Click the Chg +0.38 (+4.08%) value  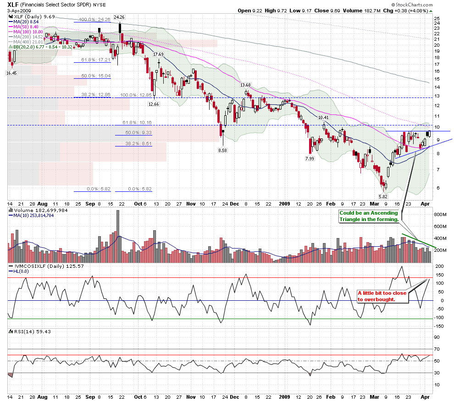coord(405,11)
